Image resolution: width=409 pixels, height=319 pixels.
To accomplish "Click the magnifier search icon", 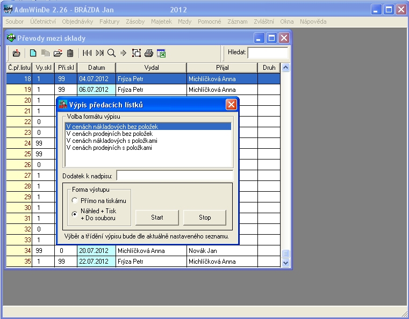I will point(111,53).
